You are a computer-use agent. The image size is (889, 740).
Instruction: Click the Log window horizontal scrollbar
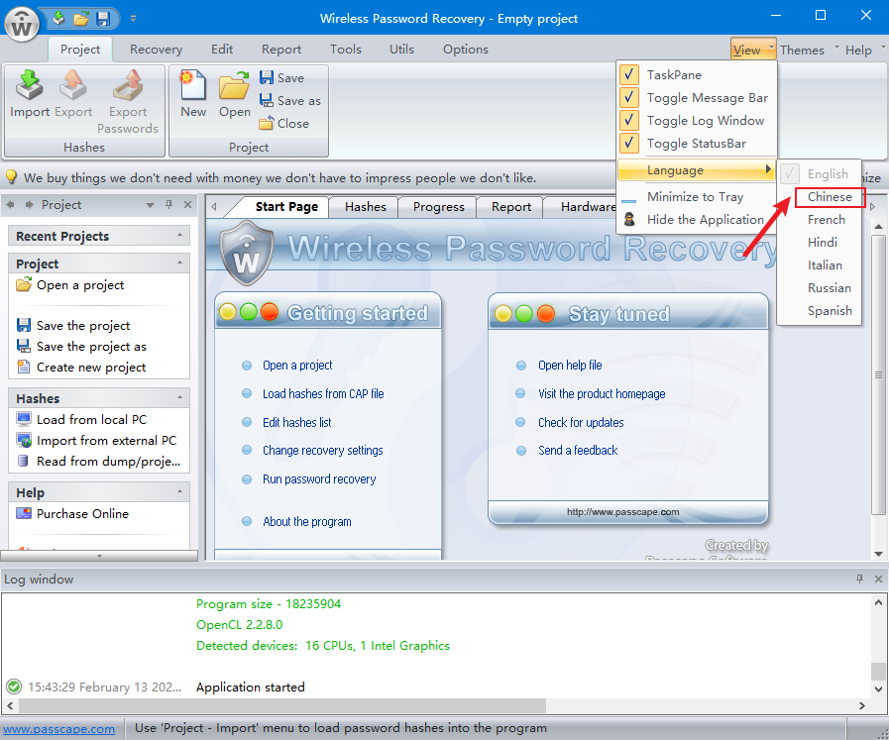pos(282,705)
